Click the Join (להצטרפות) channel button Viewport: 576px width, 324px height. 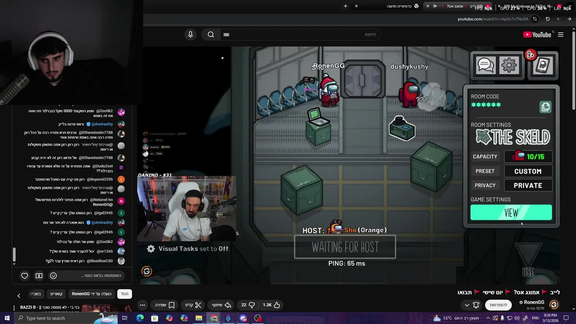[498, 305]
